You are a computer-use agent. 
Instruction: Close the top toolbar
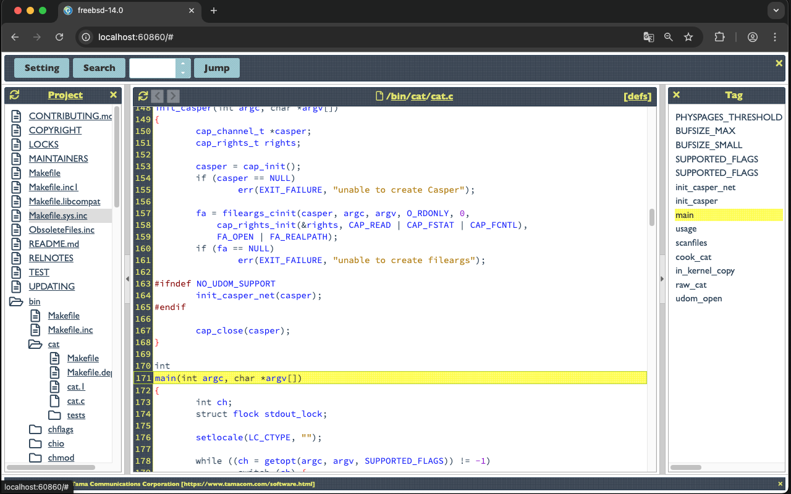[x=779, y=63]
